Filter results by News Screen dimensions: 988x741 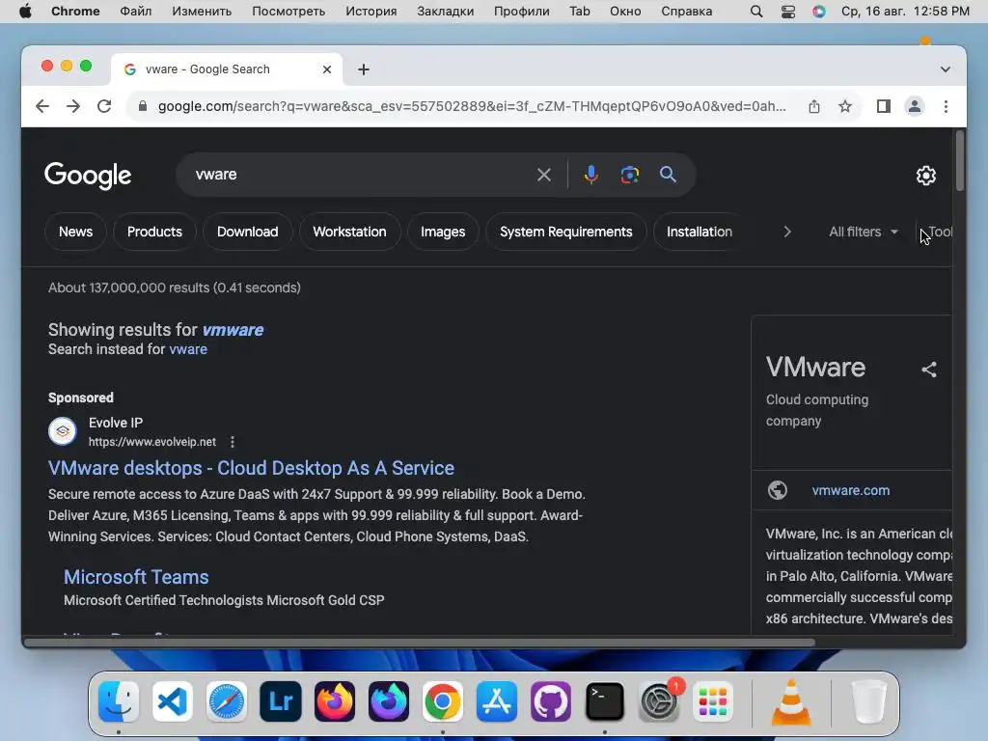coord(75,232)
